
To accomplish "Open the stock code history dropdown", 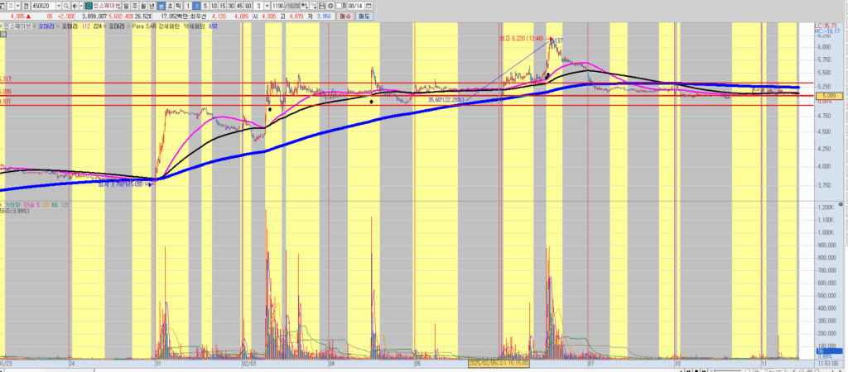I will [x=59, y=6].
